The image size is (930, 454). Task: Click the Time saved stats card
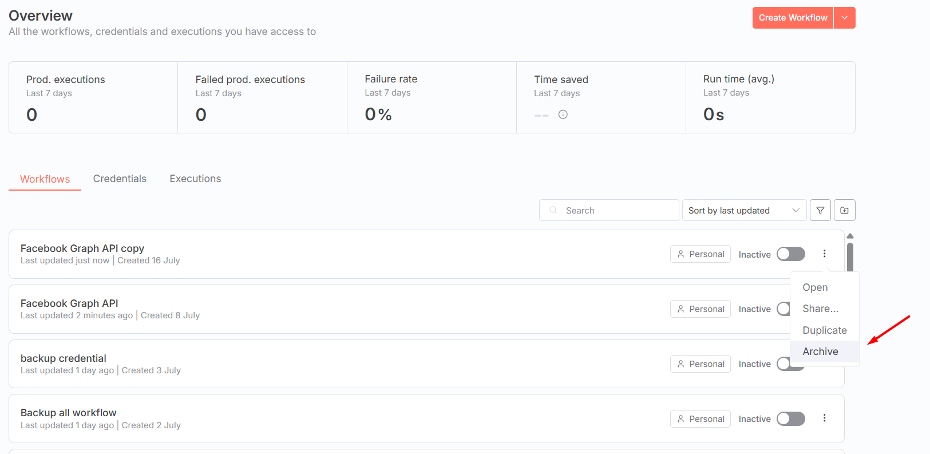tap(601, 97)
